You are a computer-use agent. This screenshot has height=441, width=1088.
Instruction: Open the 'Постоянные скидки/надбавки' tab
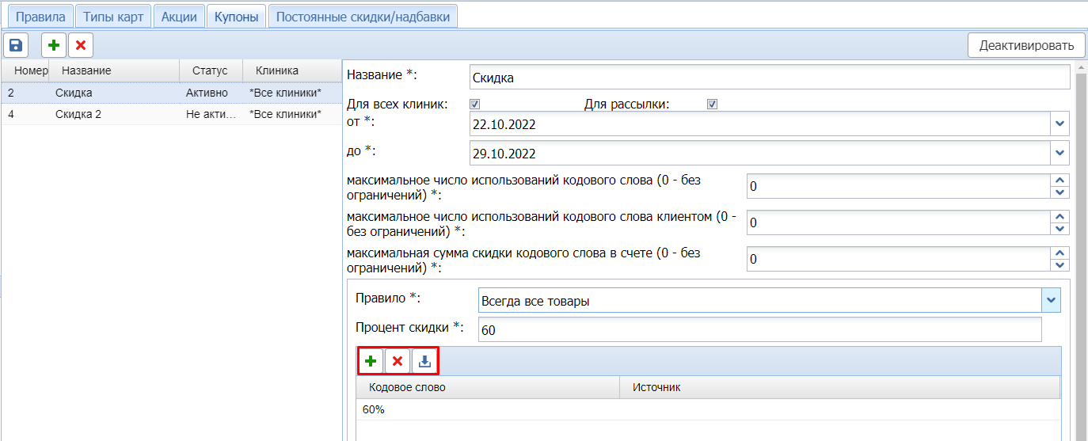363,17
